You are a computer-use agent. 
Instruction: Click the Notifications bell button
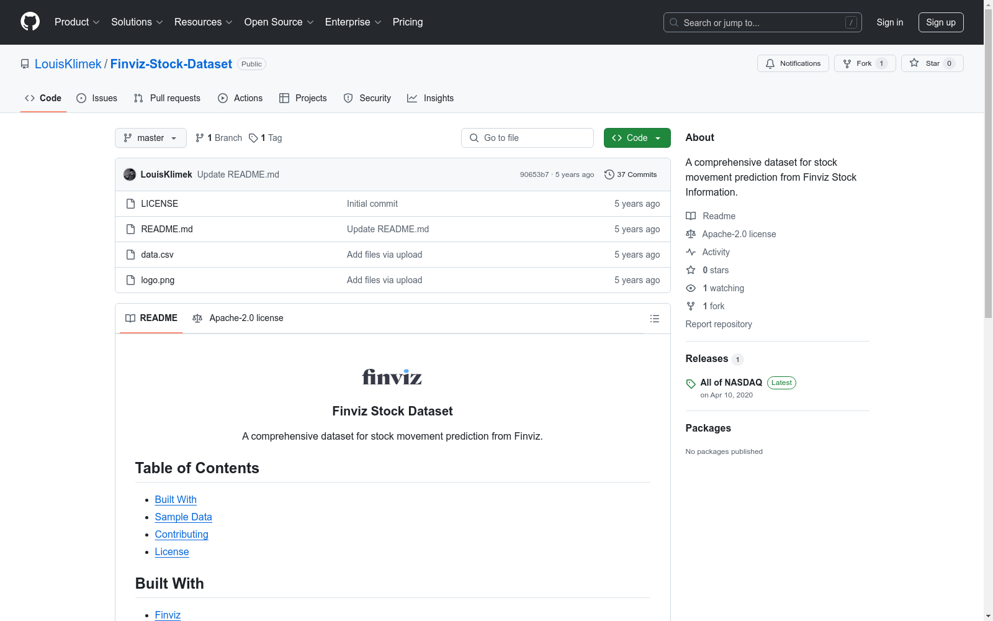(x=793, y=63)
